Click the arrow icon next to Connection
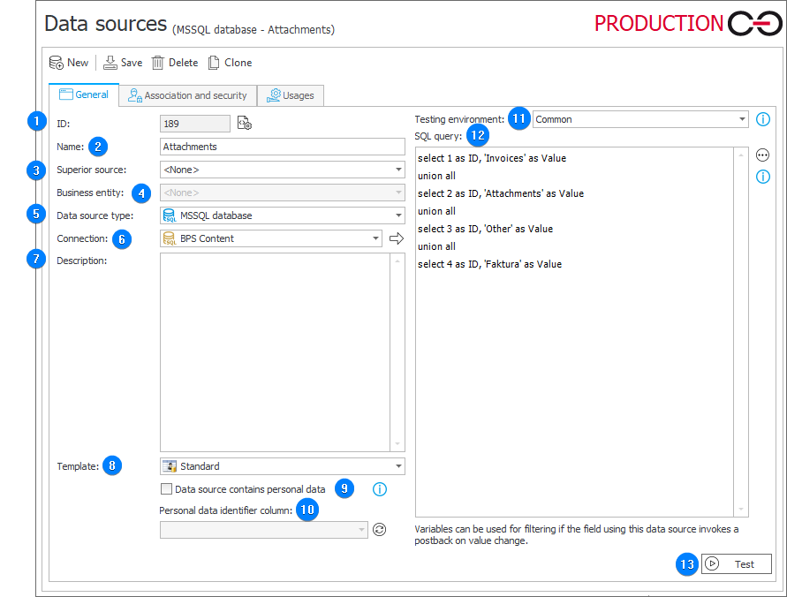787x597 pixels. [x=397, y=238]
